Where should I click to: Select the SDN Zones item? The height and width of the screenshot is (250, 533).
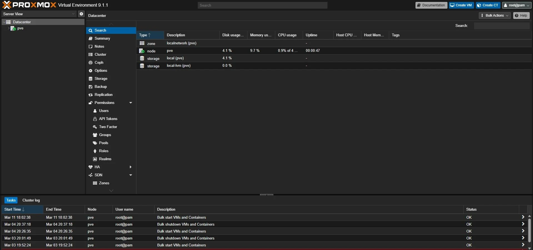104,183
